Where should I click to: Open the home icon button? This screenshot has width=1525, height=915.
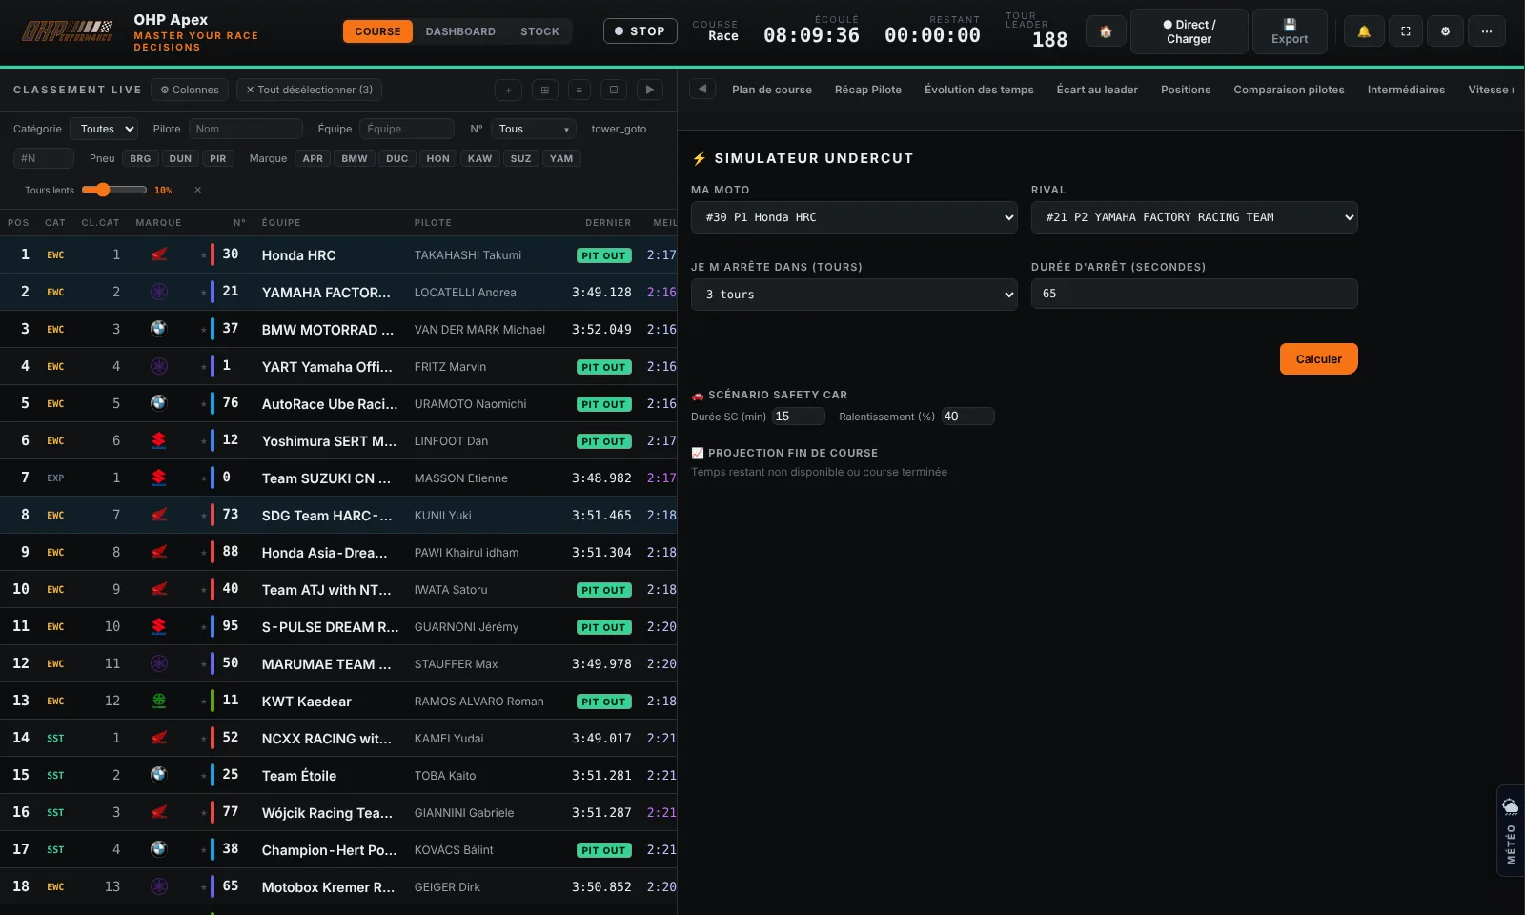click(x=1106, y=31)
